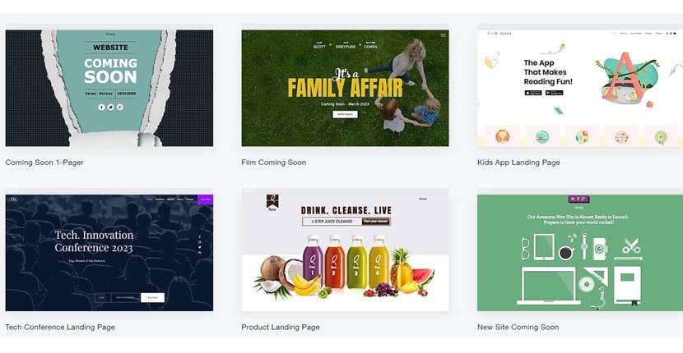Click the white button under Family Affair
This screenshot has width=683, height=353.
345,114
